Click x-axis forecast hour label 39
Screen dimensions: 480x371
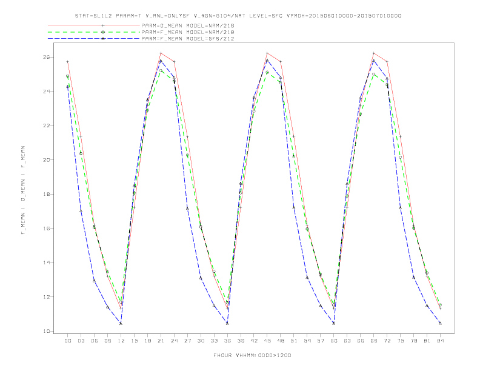241,341
